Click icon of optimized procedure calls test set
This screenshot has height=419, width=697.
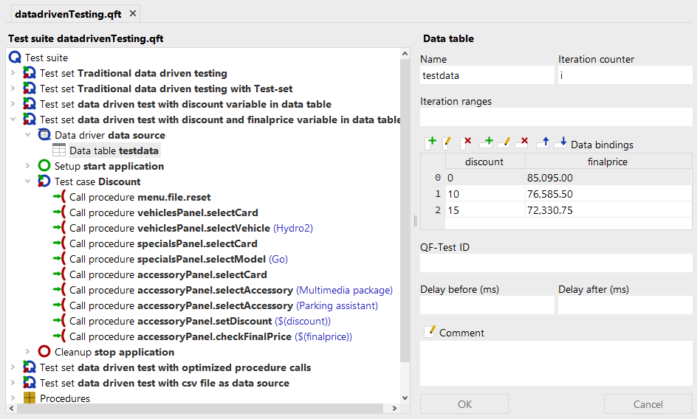point(30,367)
